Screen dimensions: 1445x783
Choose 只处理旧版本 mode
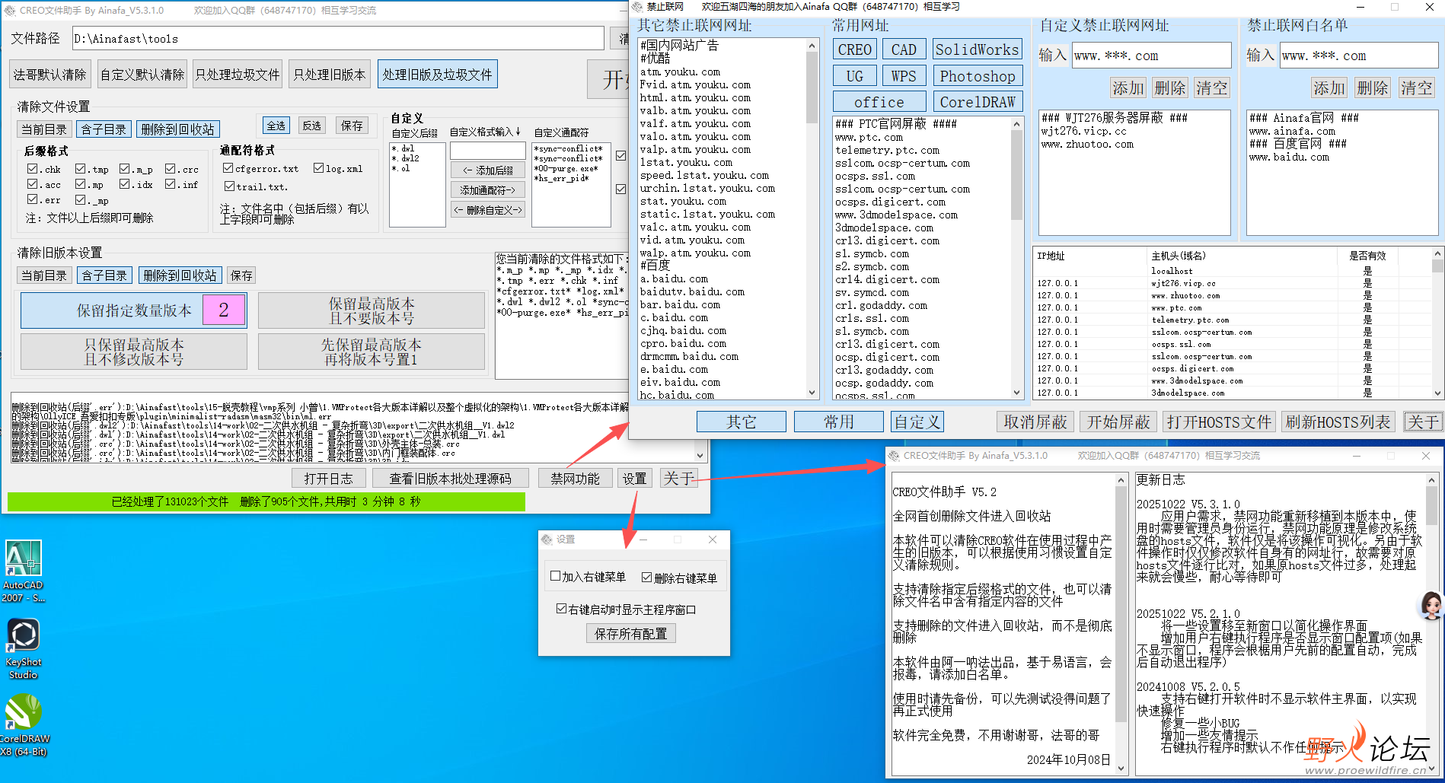(x=330, y=75)
